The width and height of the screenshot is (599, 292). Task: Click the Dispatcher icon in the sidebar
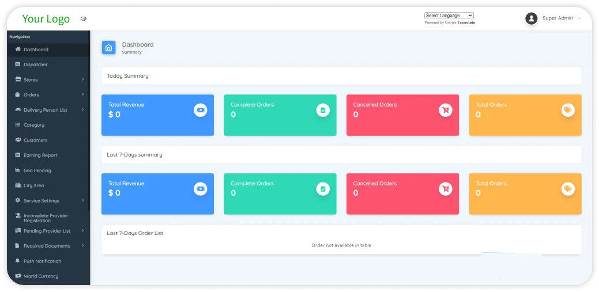point(17,65)
